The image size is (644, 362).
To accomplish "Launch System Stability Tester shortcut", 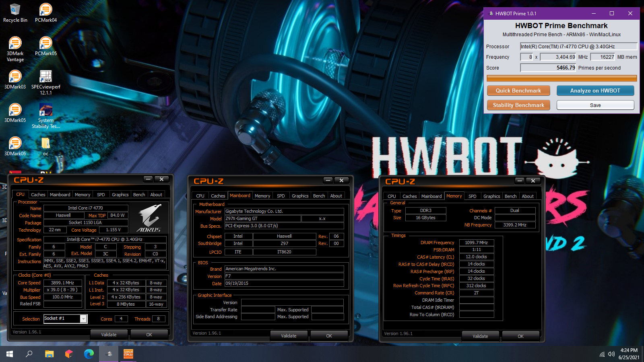I will click(x=46, y=116).
